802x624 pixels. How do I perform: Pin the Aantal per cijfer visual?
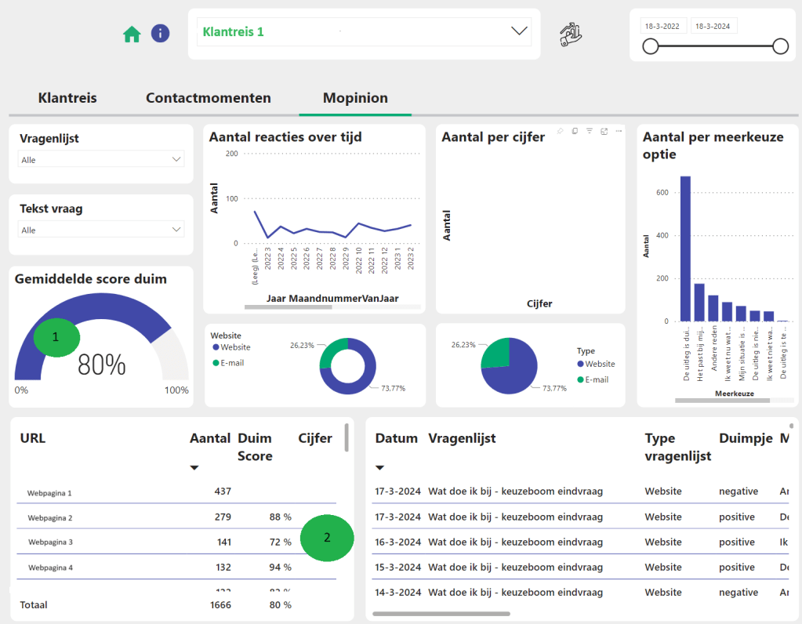click(x=560, y=131)
